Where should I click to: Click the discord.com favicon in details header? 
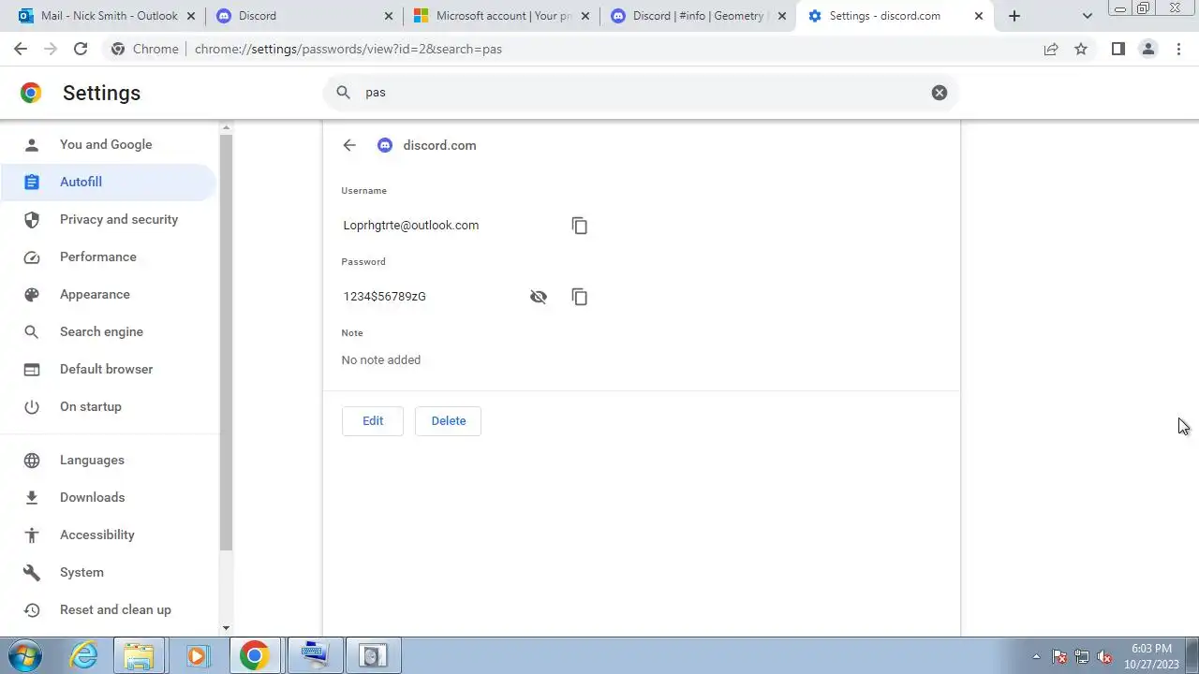click(x=385, y=145)
